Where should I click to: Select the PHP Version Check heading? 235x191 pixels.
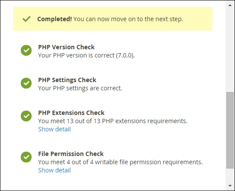tap(66, 47)
